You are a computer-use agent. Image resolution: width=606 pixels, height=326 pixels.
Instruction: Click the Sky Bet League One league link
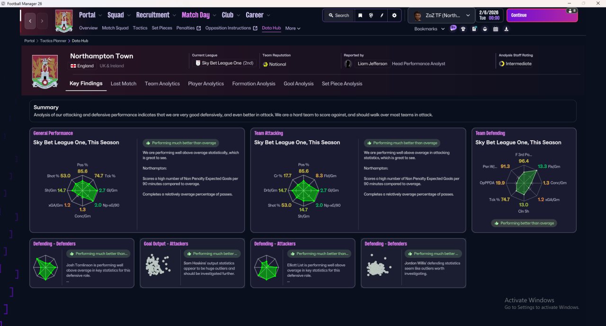point(222,63)
